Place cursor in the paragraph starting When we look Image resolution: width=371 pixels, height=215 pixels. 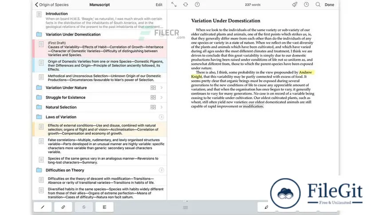(253, 49)
